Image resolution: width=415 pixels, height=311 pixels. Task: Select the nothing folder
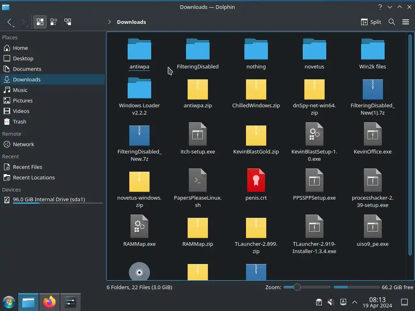(256, 54)
